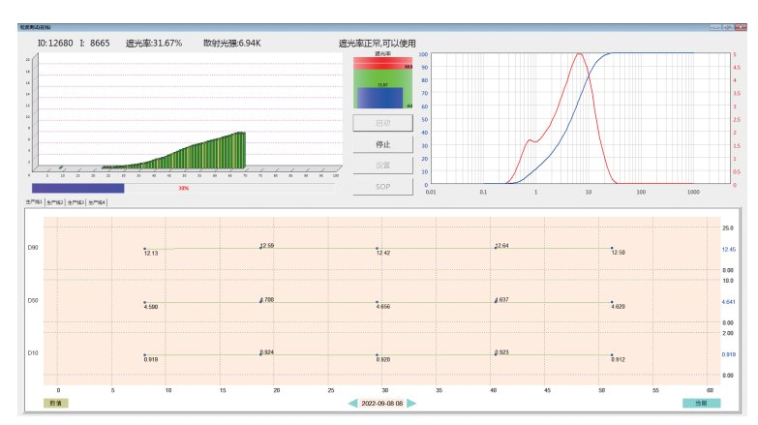Select the D10 data point labeled 0.912
758x425 pixels.
(x=612, y=356)
